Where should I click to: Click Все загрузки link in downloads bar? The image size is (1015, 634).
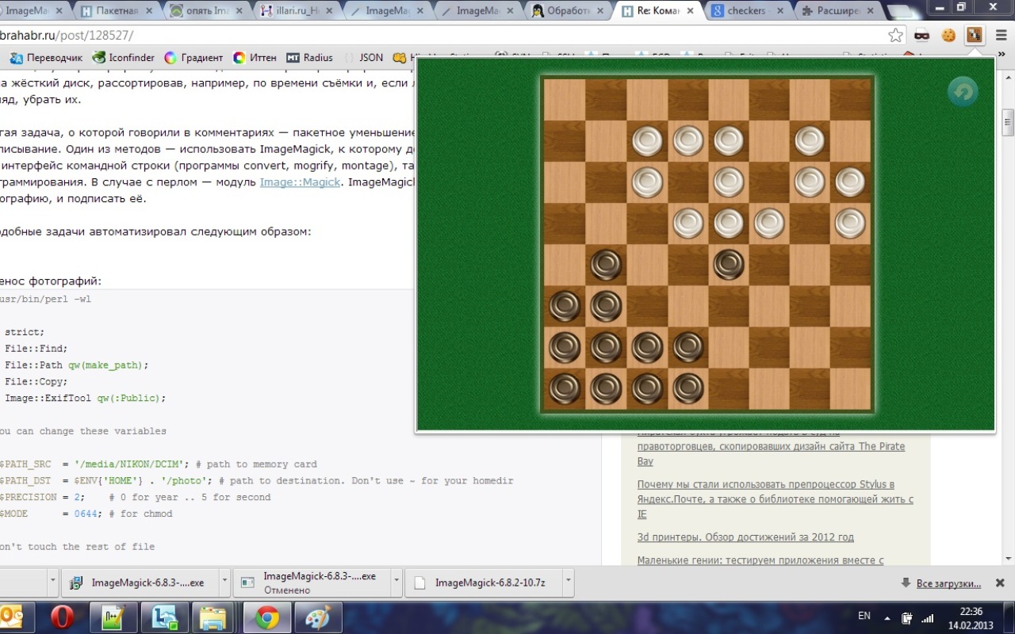(x=948, y=583)
